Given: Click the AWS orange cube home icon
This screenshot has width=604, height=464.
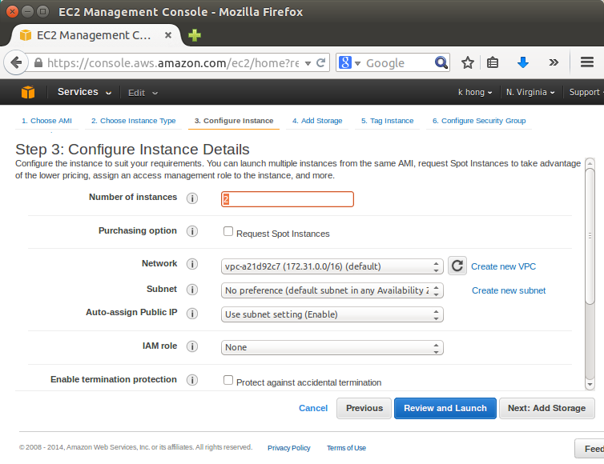Looking at the screenshot, I should pyautogui.click(x=28, y=92).
